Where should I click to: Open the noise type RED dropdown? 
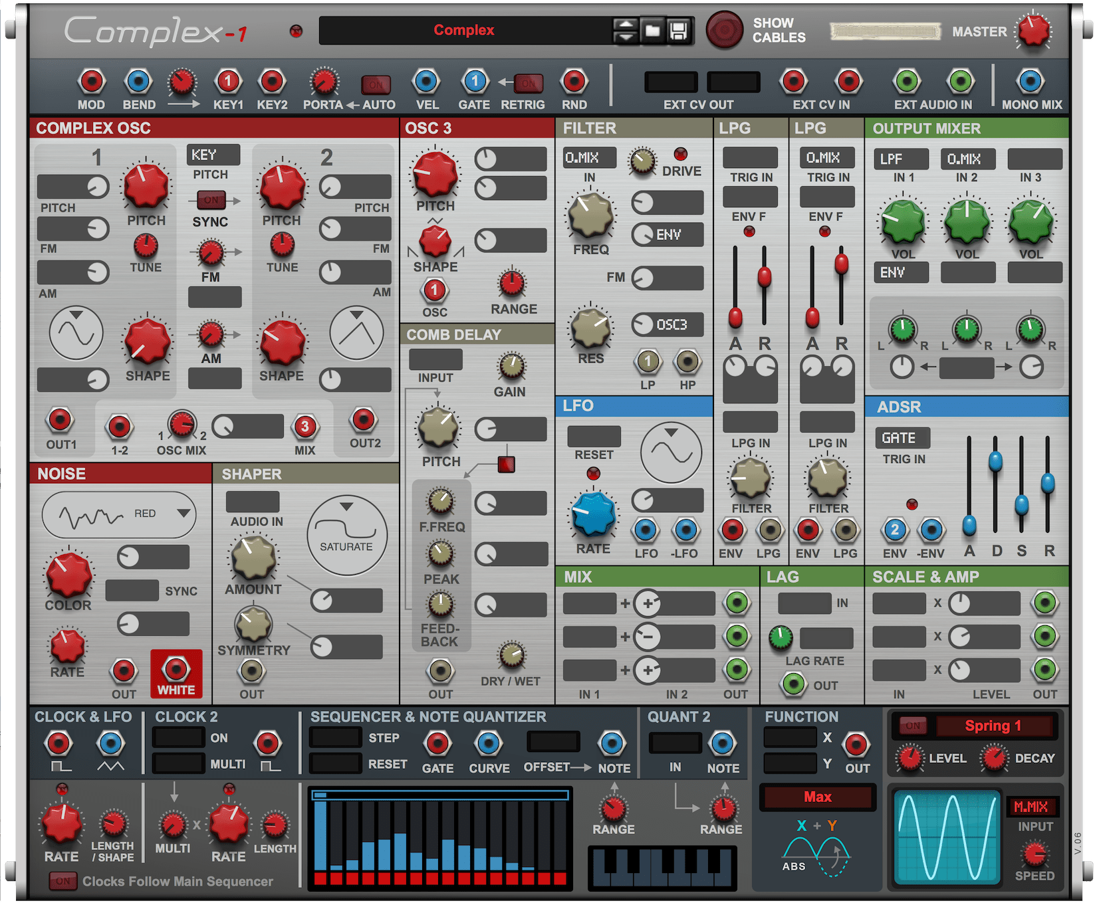(120, 514)
